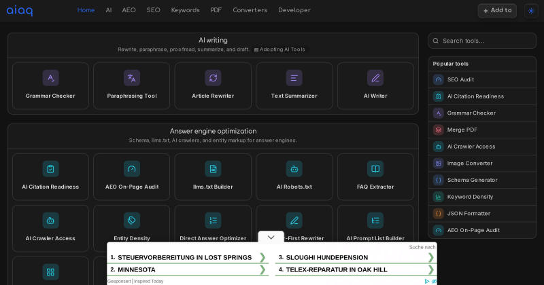Open the Entity Density card icon
This screenshot has width=544, height=285.
(132, 221)
